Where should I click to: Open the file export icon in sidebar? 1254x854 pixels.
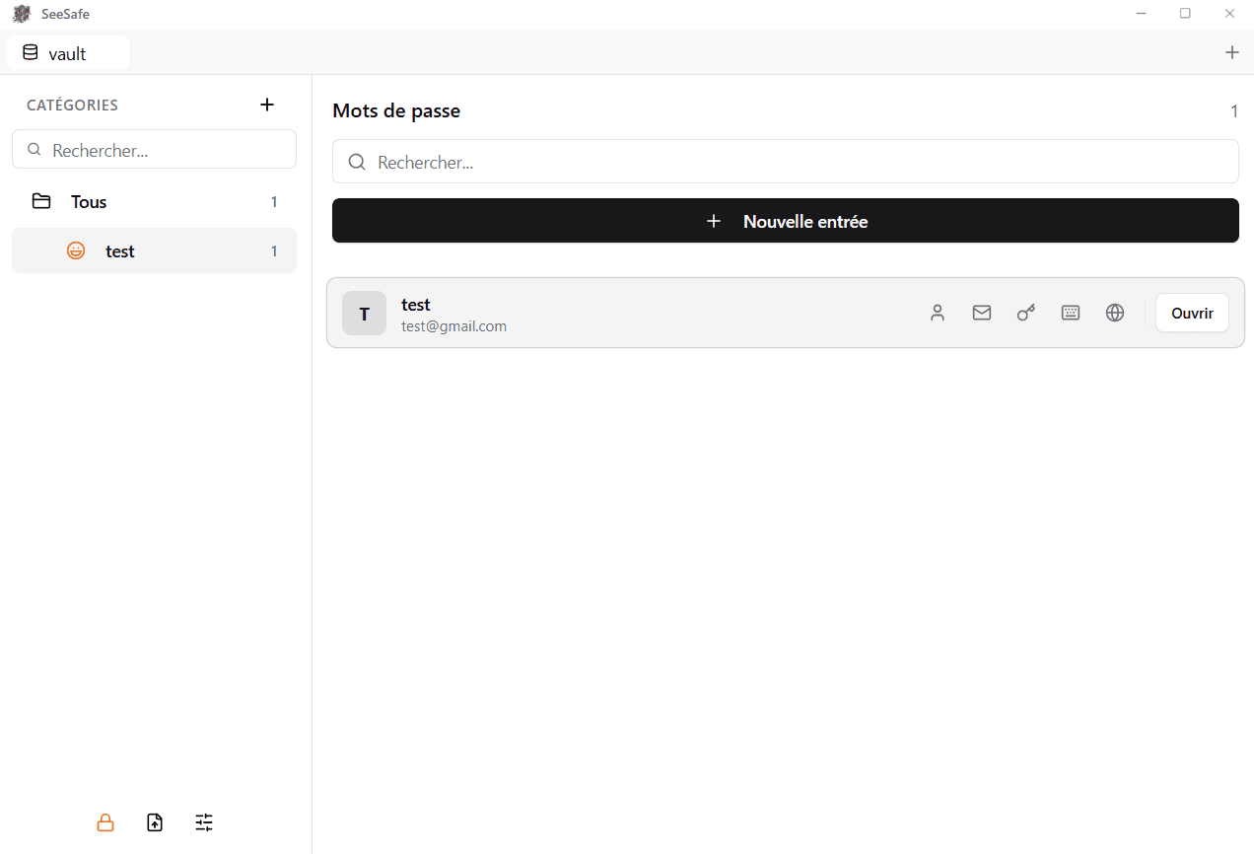click(x=155, y=822)
